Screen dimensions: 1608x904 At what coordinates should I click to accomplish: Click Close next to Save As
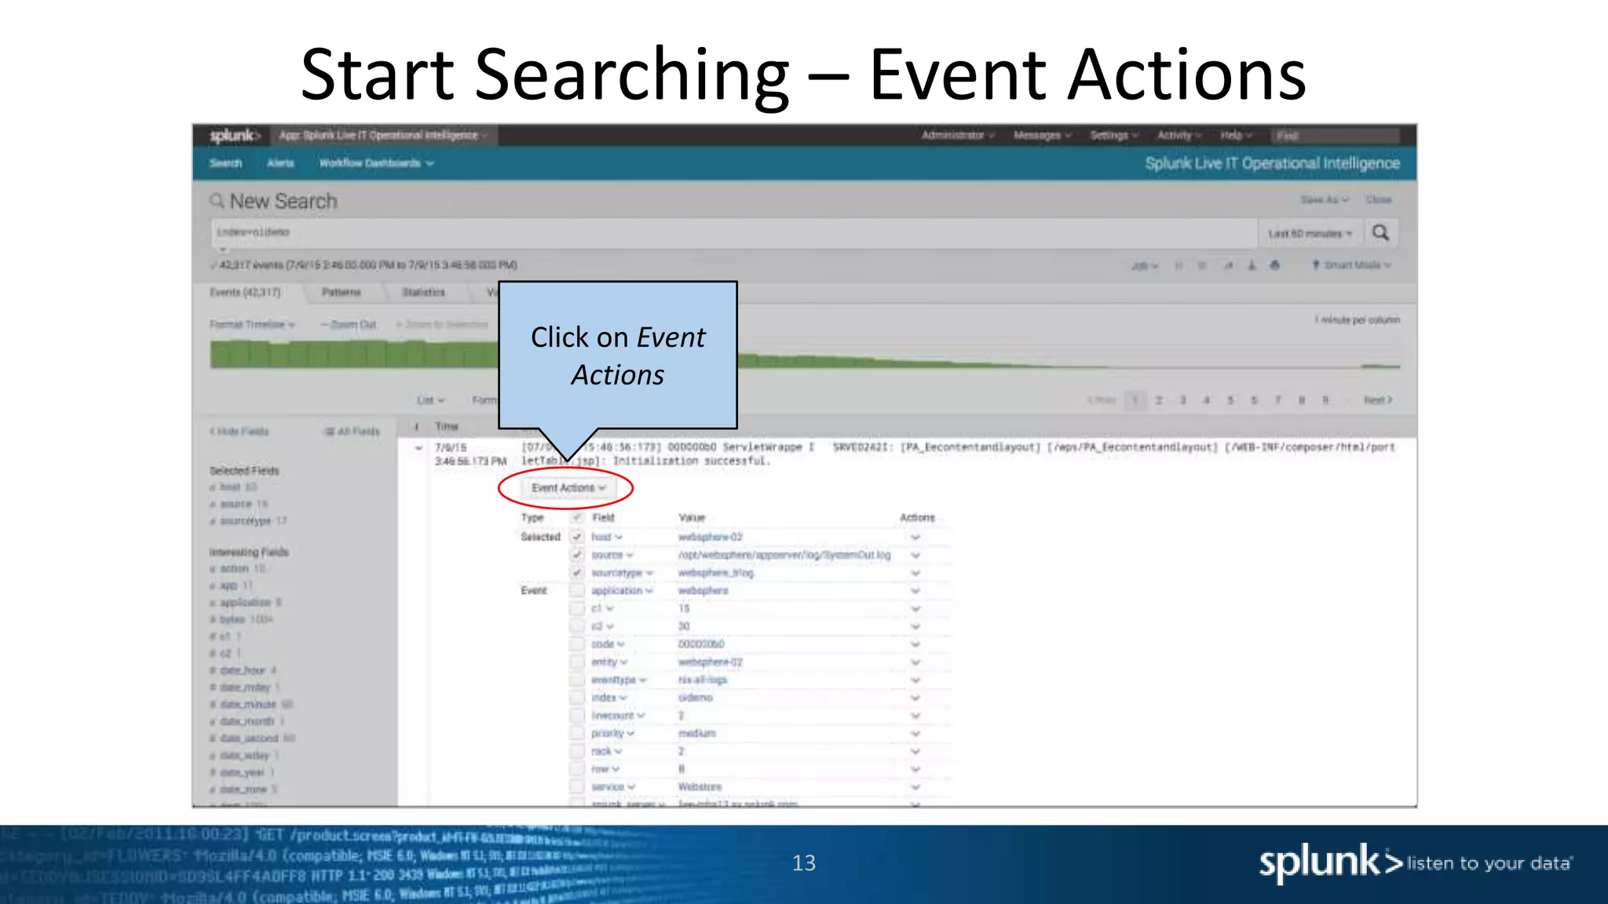1379,200
